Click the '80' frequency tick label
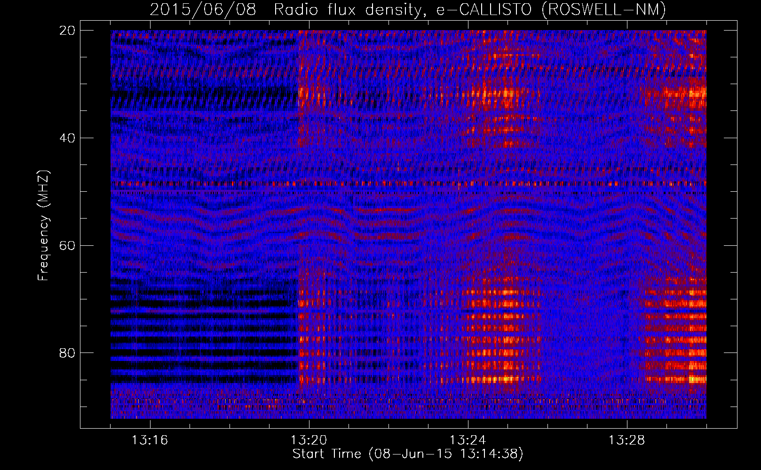 [67, 353]
